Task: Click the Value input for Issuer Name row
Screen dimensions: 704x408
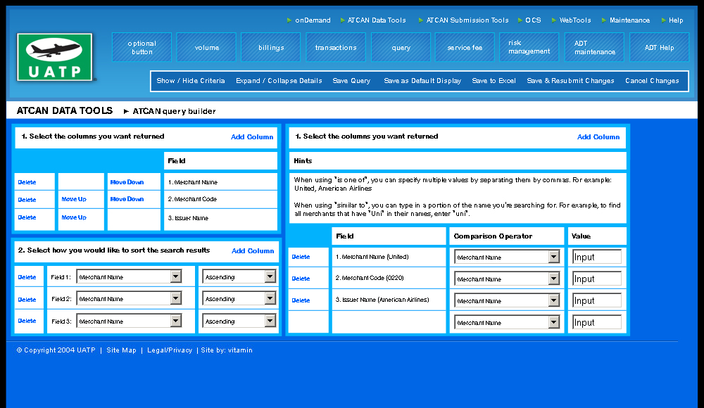Action: coord(596,301)
